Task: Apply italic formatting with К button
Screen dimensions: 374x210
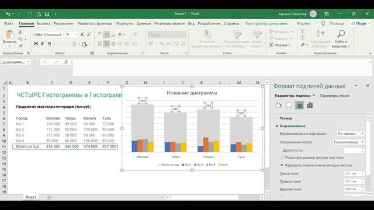Action: click(x=43, y=44)
